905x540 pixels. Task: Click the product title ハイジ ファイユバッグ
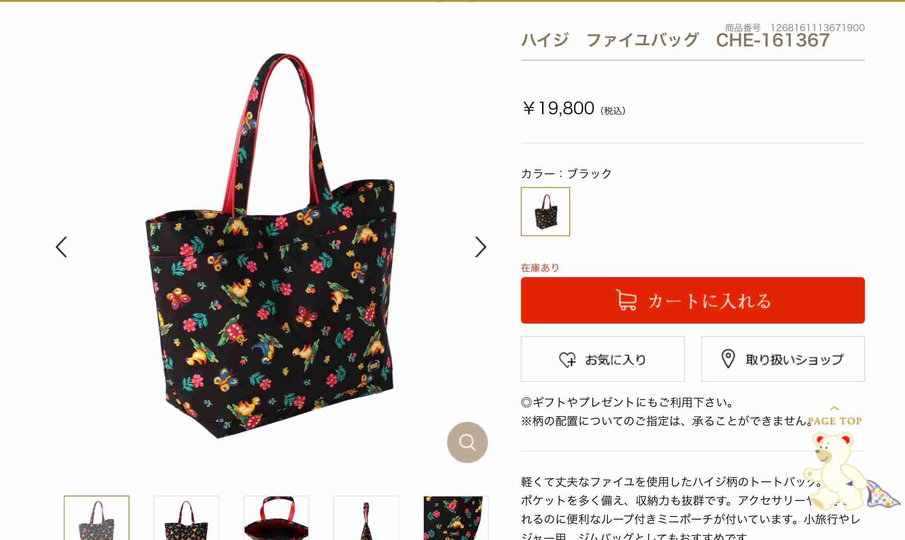point(610,40)
